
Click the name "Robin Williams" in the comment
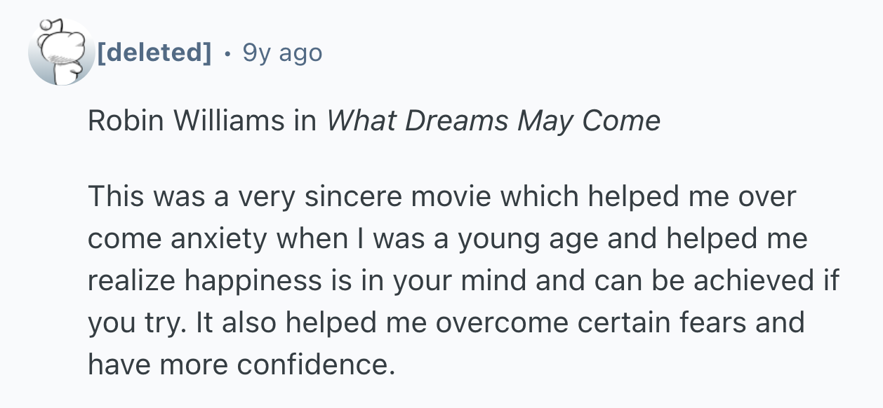pyautogui.click(x=182, y=121)
